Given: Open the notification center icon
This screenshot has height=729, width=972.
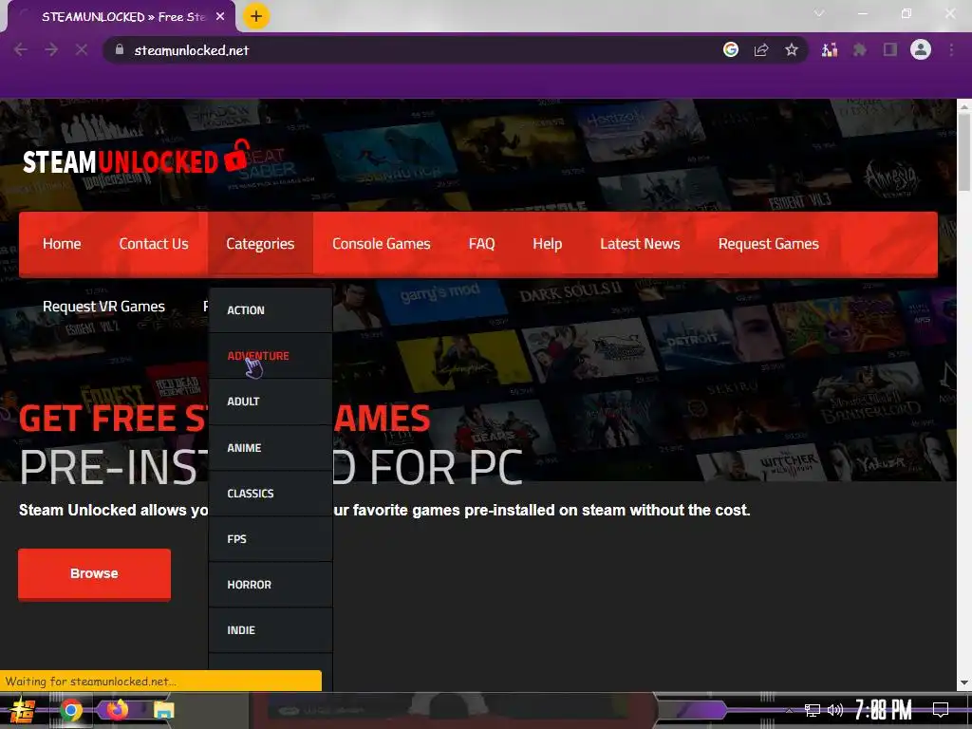Looking at the screenshot, I should (941, 710).
